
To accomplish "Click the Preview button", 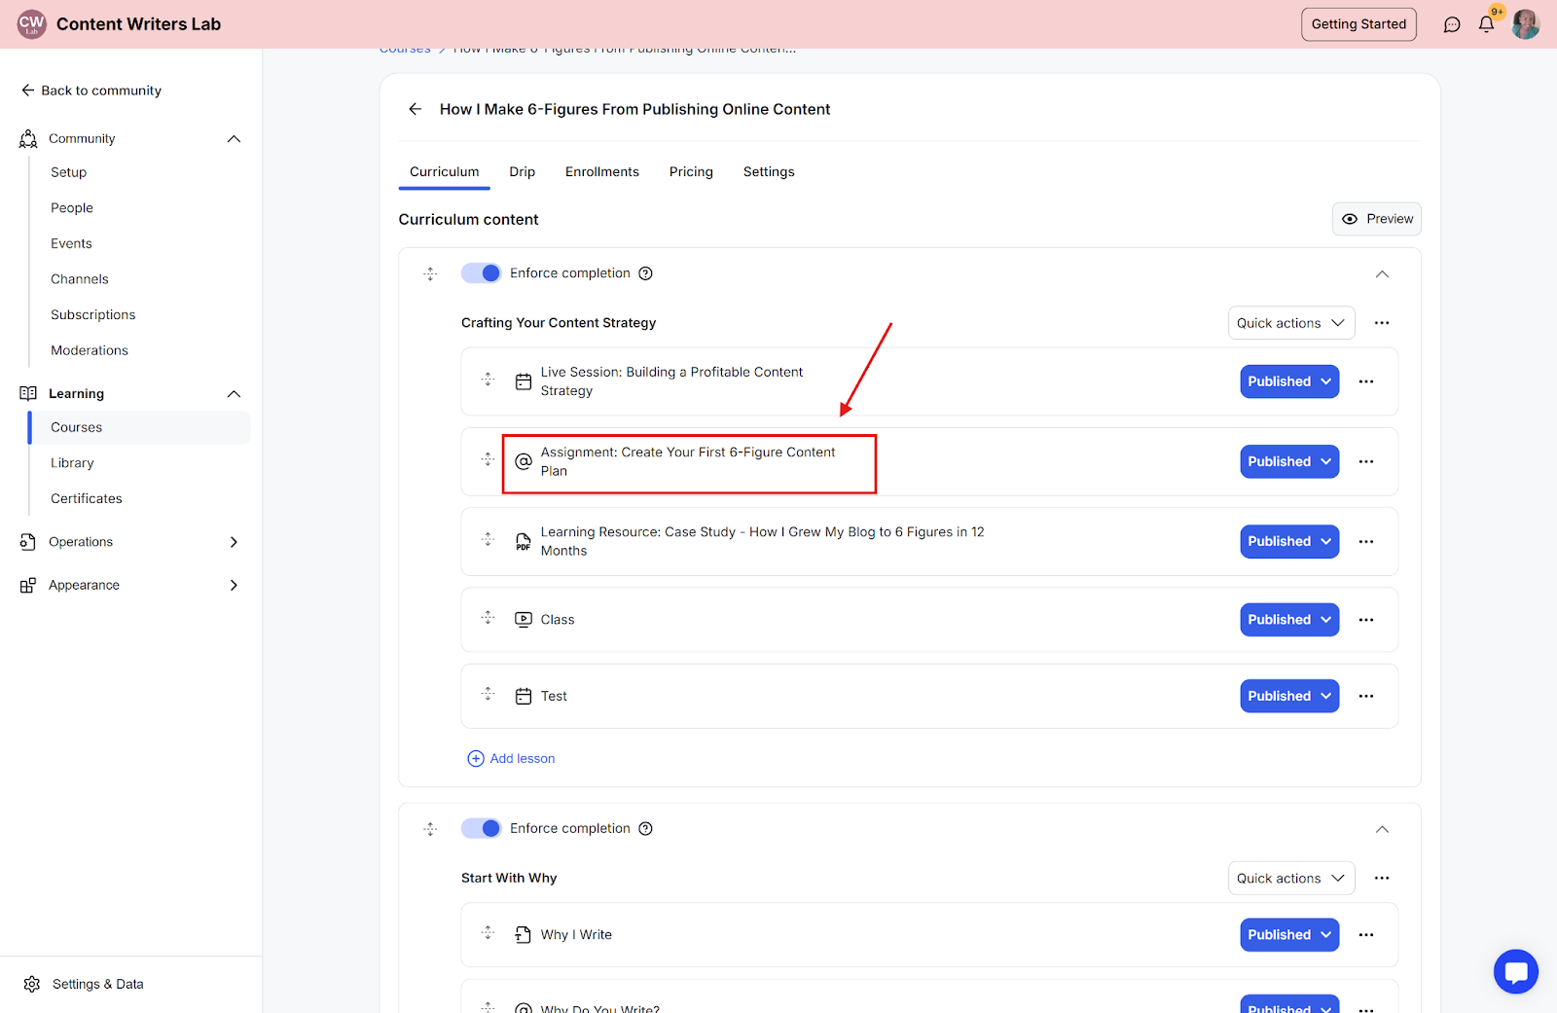I will (x=1377, y=219).
